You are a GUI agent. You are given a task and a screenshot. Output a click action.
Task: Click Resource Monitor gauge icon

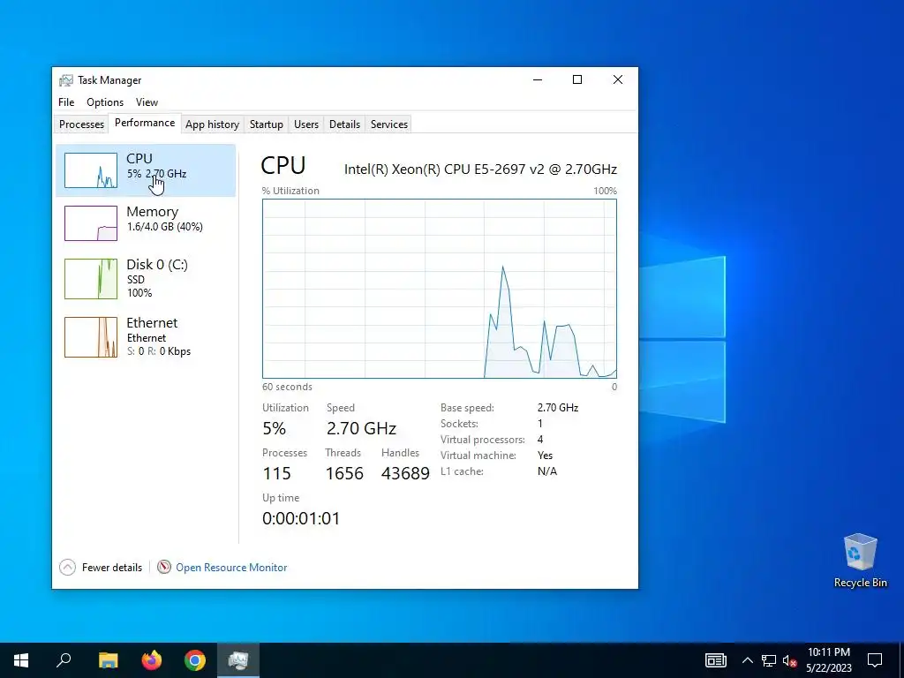point(164,568)
